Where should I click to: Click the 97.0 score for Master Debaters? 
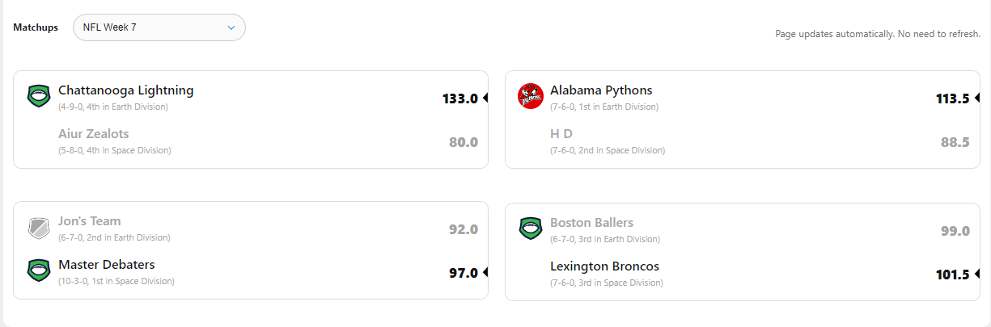463,273
